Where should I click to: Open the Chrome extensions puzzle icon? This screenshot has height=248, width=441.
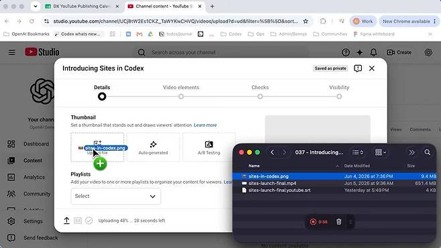tap(323, 21)
